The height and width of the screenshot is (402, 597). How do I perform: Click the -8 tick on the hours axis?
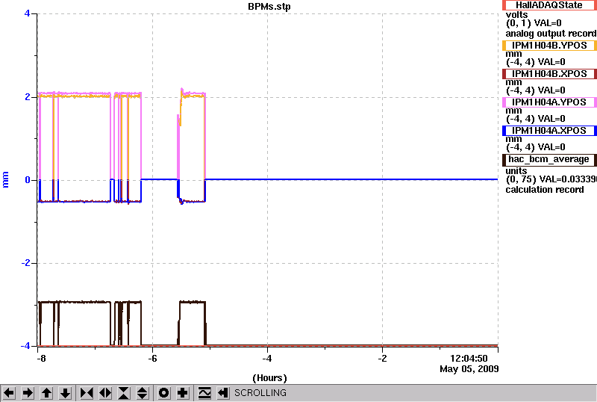coord(41,359)
